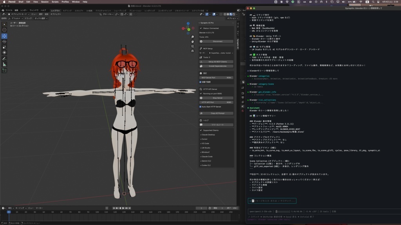Select the Cursor tool in the toolbar

[4, 30]
